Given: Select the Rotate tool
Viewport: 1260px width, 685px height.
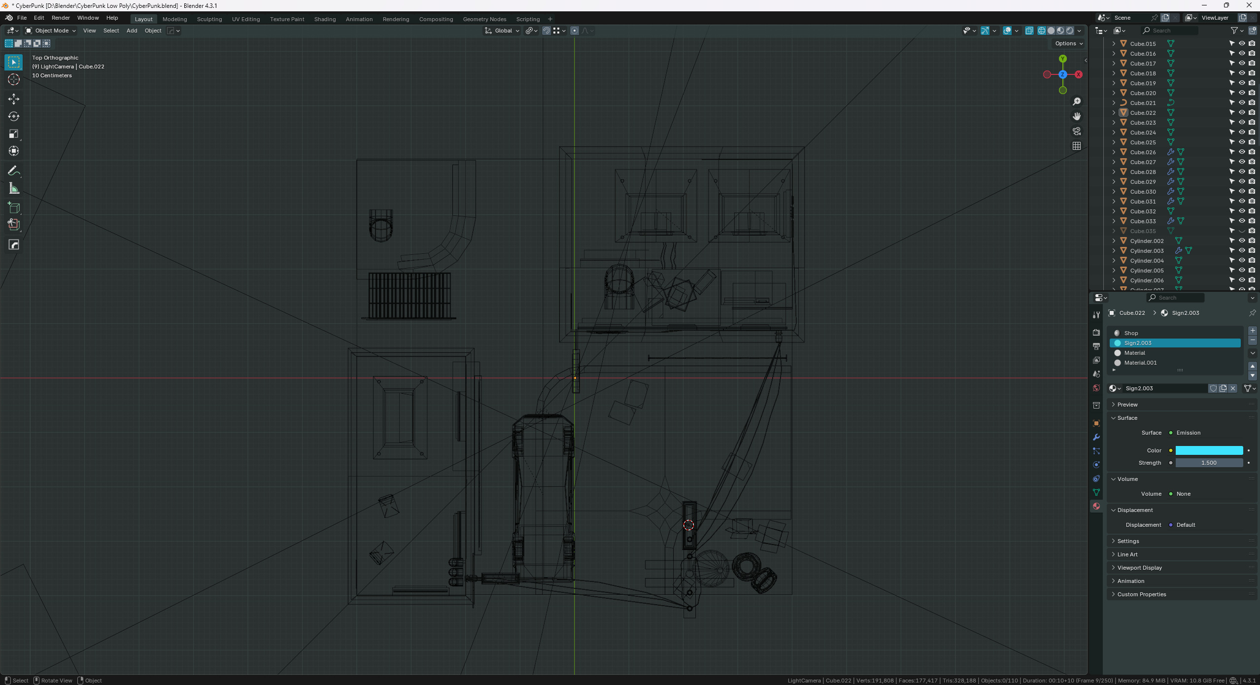Looking at the screenshot, I should pos(14,116).
